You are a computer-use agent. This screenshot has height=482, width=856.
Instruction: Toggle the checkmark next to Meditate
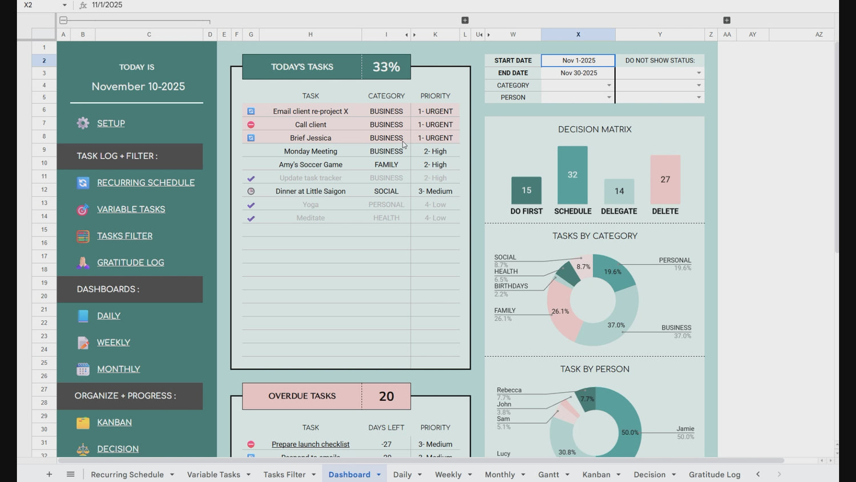click(251, 218)
